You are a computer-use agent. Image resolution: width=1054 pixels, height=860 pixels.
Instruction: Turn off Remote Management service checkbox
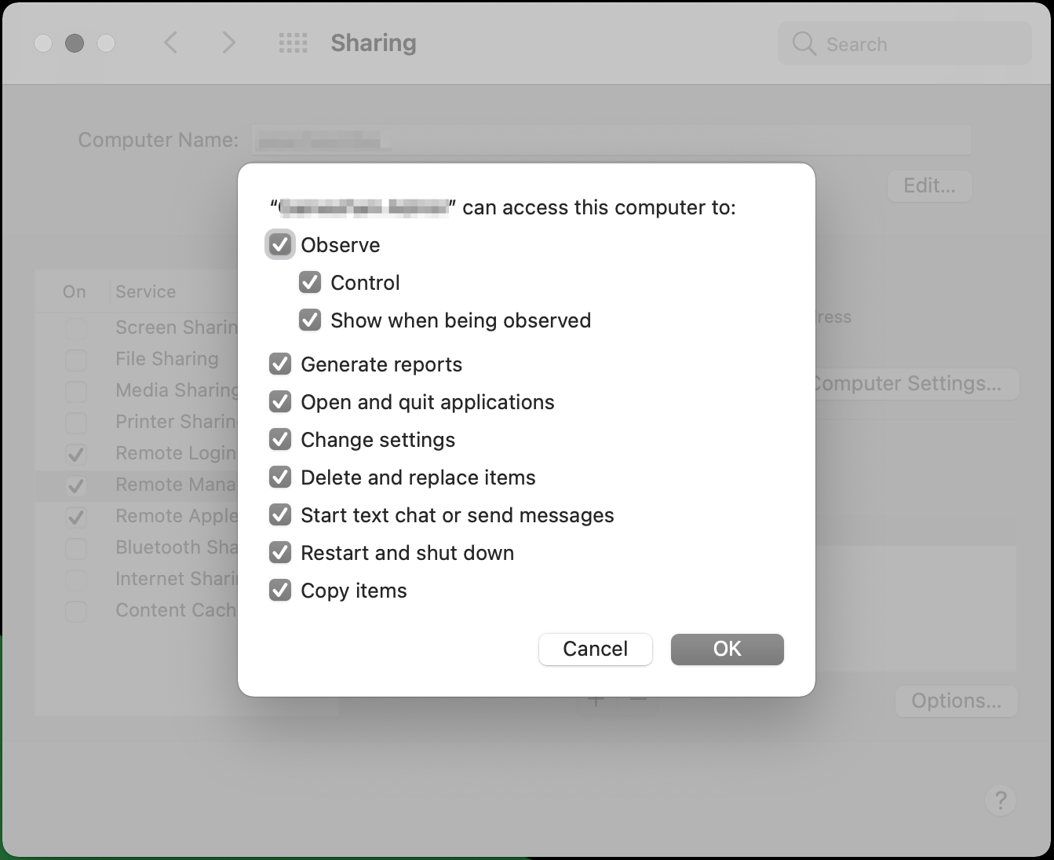coord(75,485)
